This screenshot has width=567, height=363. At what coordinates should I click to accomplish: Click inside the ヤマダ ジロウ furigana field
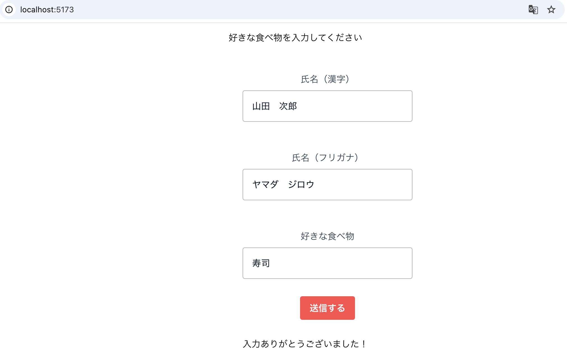327,184
